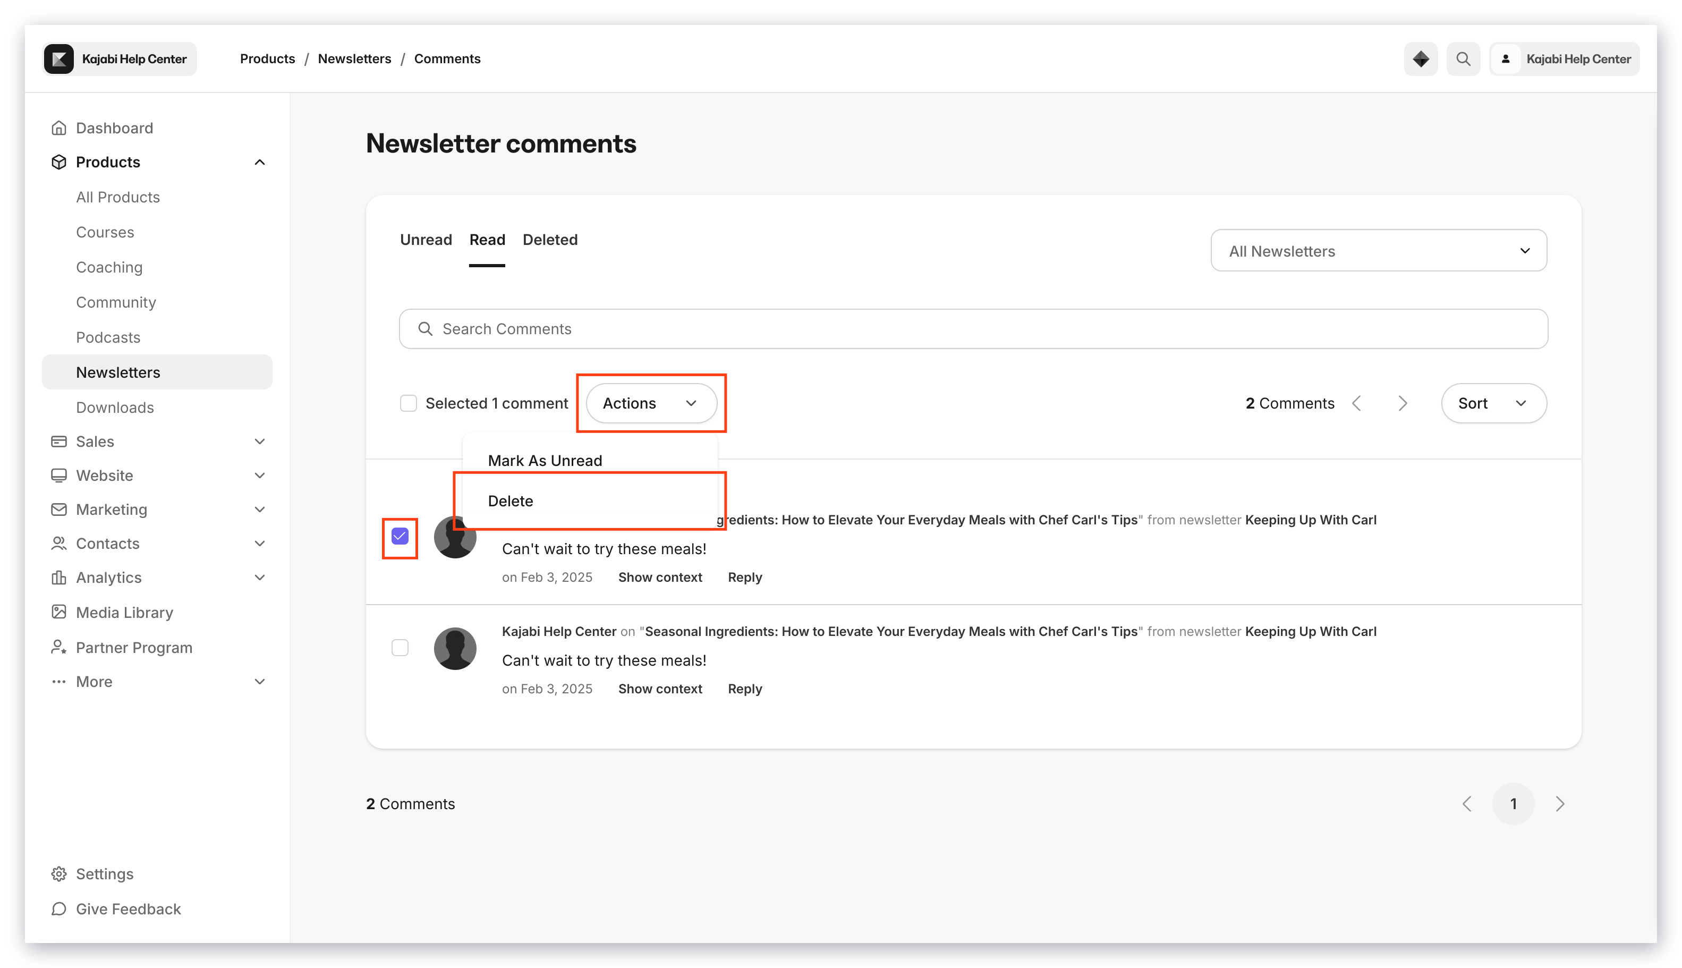Open the Sort dropdown
The height and width of the screenshot is (968, 1682).
click(x=1493, y=403)
